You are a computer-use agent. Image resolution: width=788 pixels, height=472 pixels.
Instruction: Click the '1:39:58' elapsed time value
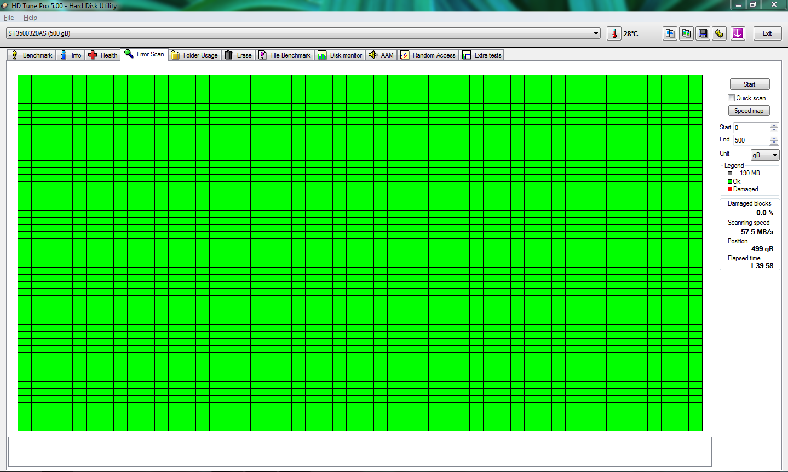[x=762, y=266]
